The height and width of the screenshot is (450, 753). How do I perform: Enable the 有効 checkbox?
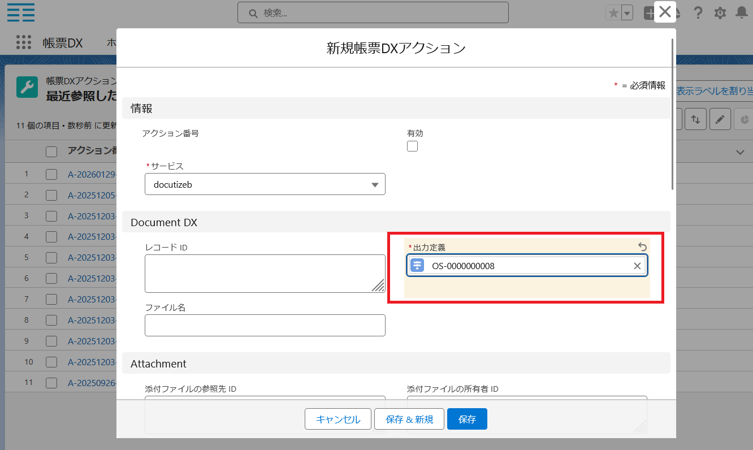point(413,146)
